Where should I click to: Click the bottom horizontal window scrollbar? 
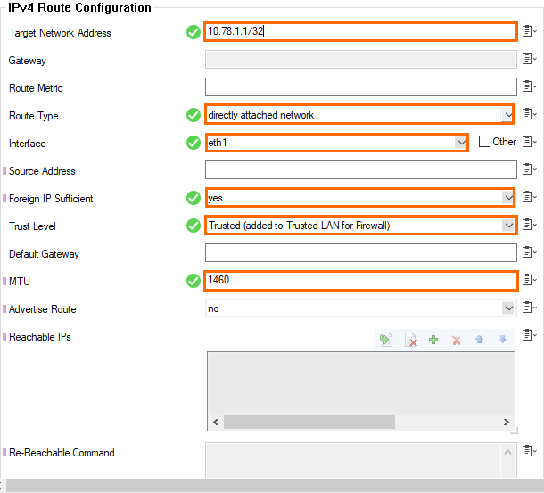(x=275, y=485)
